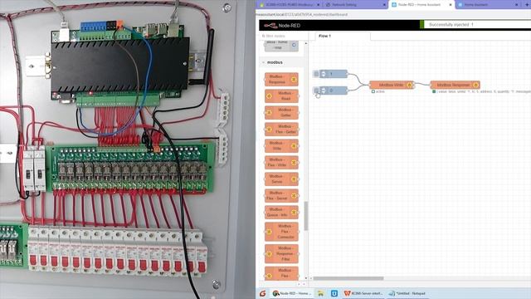Select the inject node labeled "1"
The height and width of the screenshot is (299, 531).
pyautogui.click(x=334, y=74)
